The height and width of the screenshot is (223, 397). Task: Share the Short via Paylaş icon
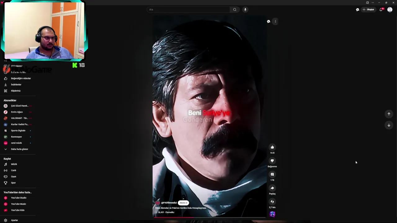(272, 188)
